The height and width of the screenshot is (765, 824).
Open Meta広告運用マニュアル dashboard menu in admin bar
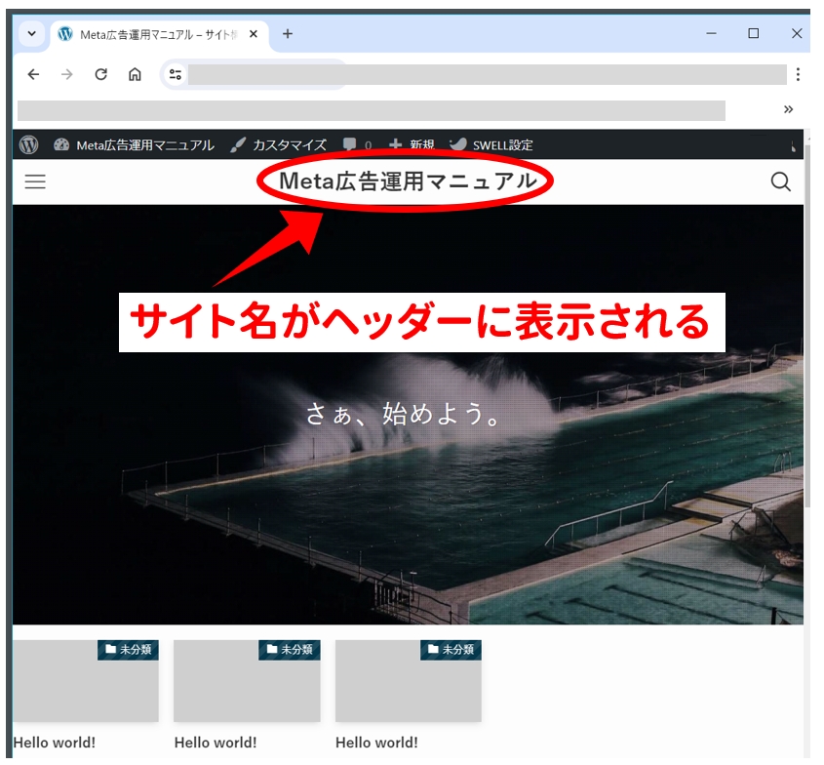click(x=134, y=144)
